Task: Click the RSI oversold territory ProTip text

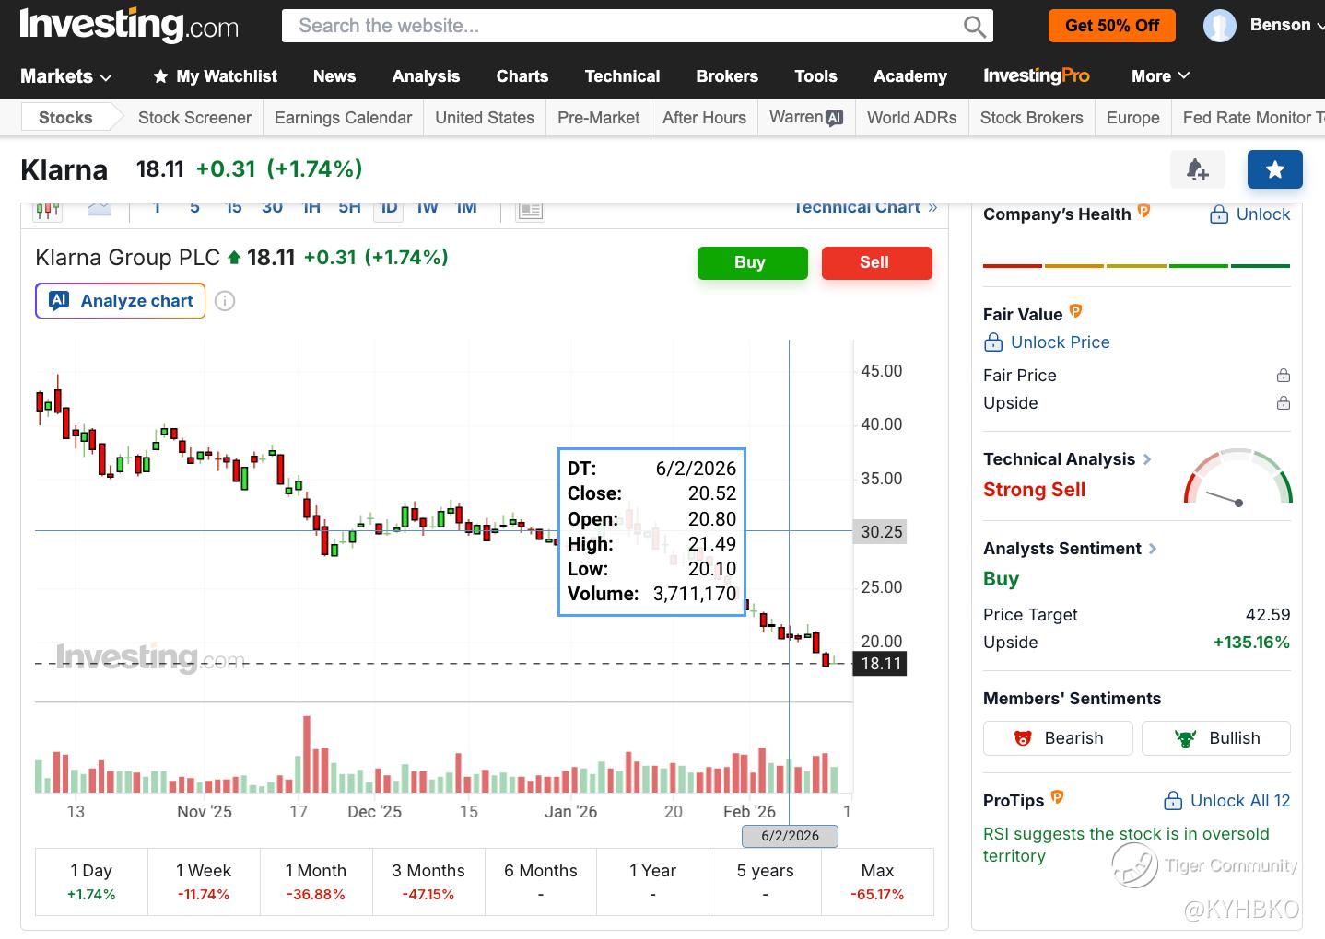Action: tap(1126, 845)
